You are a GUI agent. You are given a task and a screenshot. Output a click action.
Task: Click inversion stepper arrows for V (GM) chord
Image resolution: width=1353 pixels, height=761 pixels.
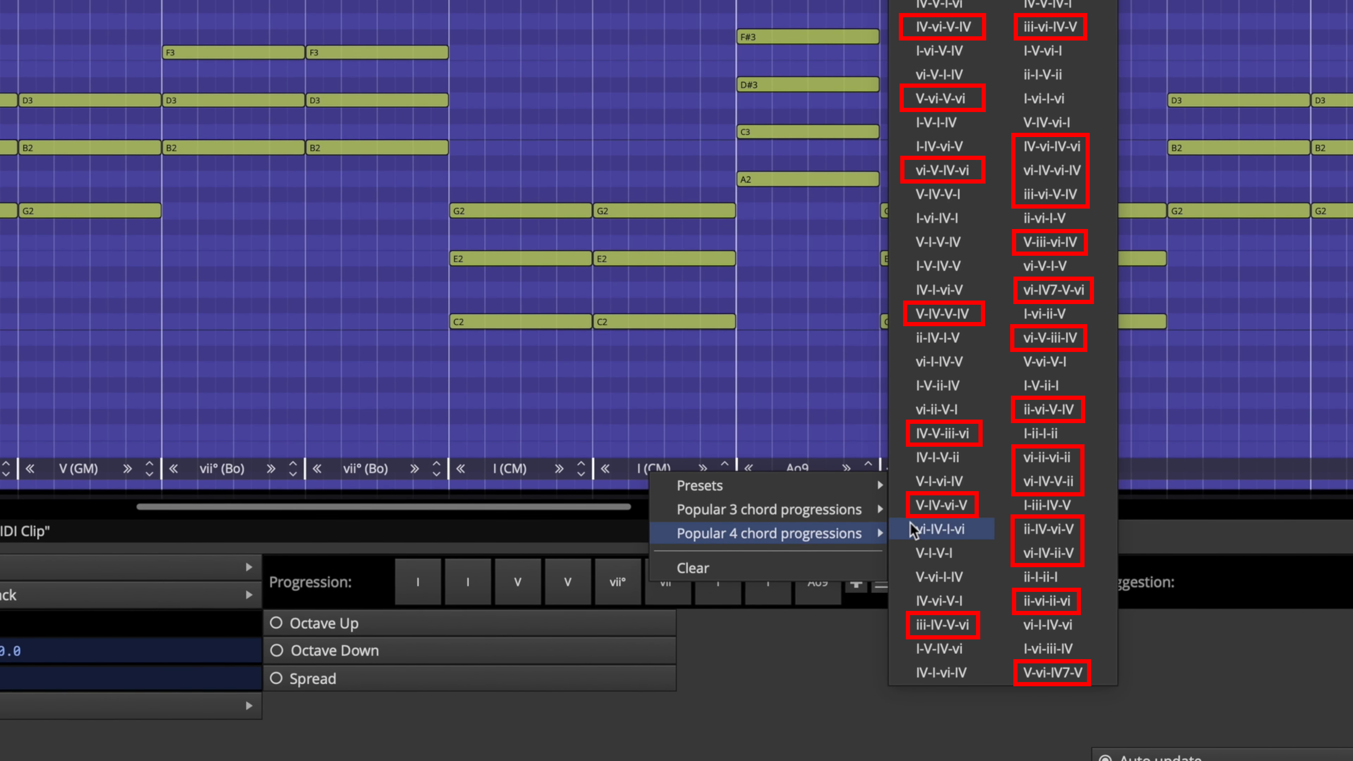(x=149, y=469)
